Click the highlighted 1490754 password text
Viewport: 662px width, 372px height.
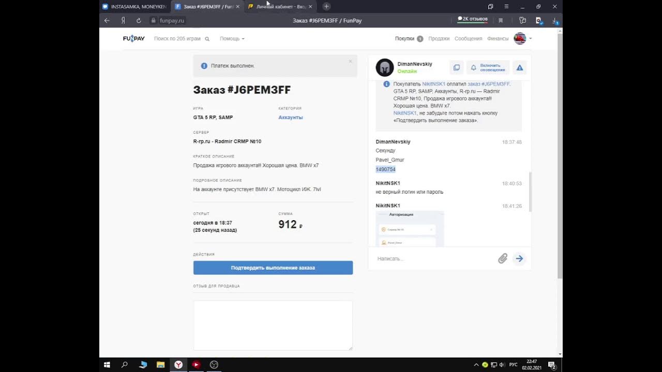[385, 169]
